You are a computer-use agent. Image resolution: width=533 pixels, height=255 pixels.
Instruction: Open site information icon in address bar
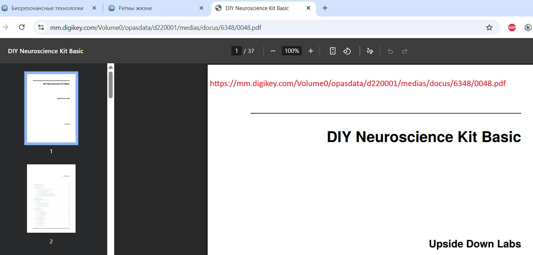[41, 27]
